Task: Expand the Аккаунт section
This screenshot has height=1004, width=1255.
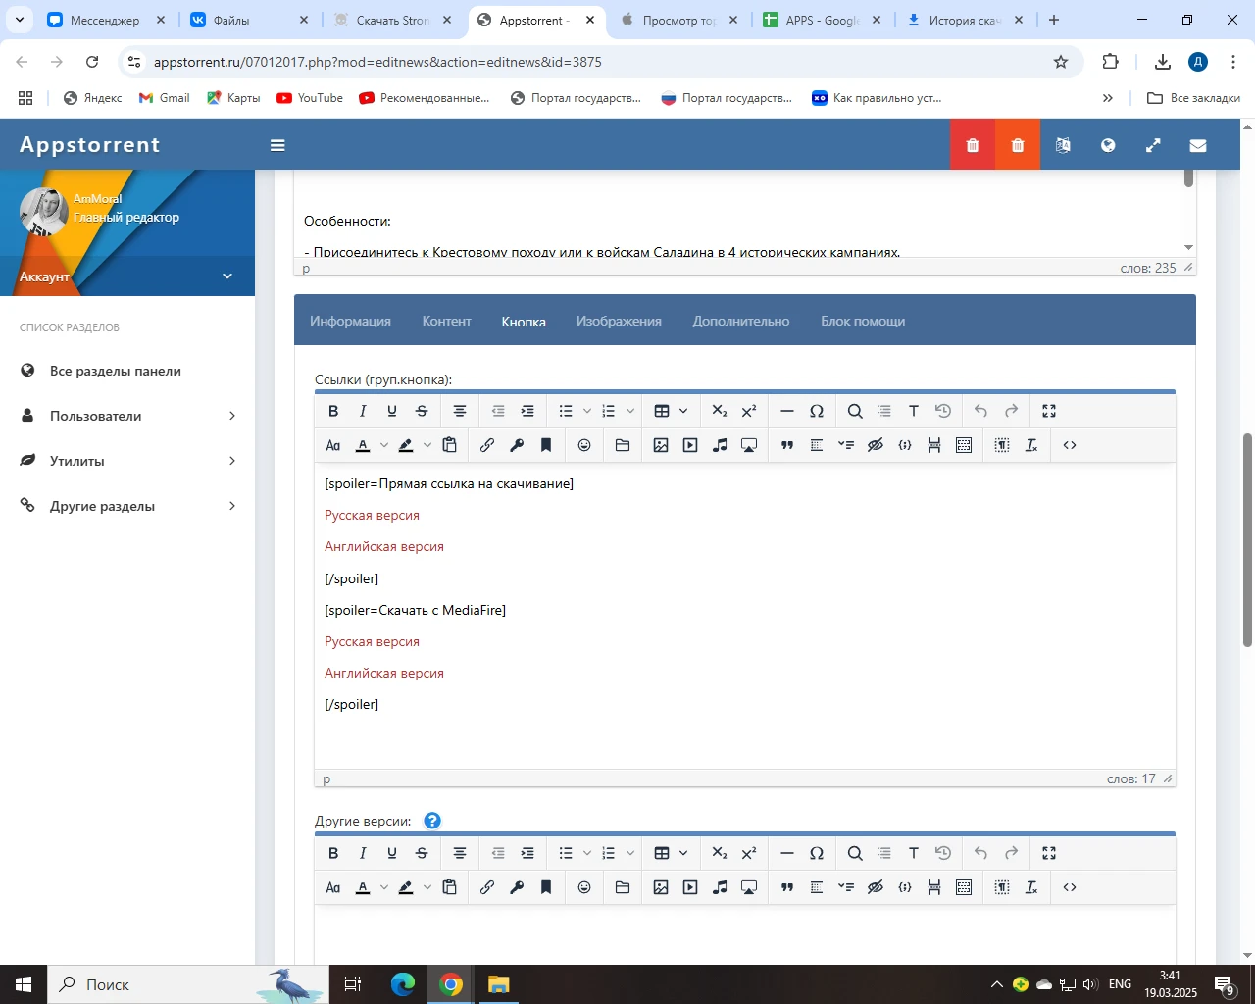Action: click(127, 276)
